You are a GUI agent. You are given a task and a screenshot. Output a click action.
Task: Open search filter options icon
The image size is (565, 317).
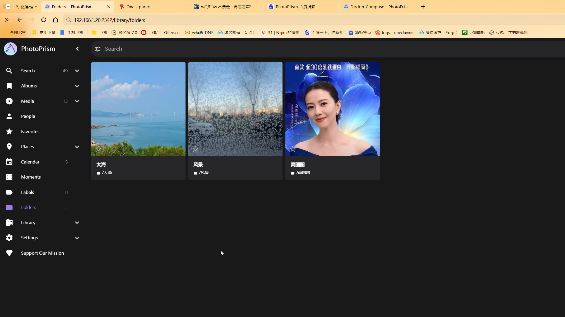tap(98, 49)
